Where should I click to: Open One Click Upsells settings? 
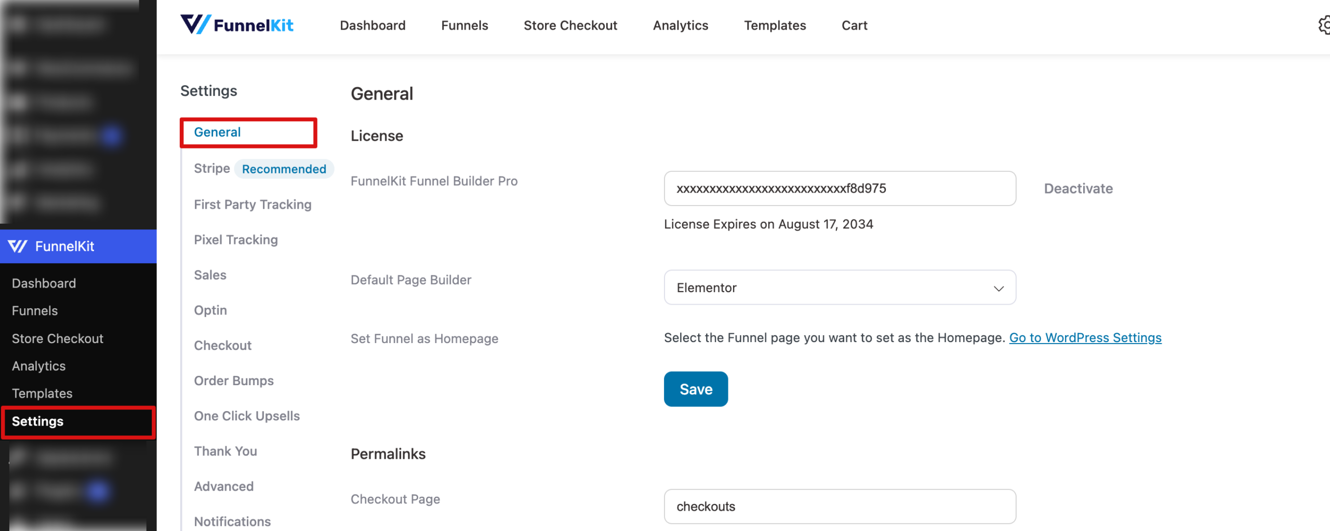point(247,416)
